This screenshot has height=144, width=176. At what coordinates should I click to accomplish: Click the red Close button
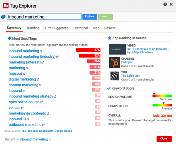tap(164, 139)
